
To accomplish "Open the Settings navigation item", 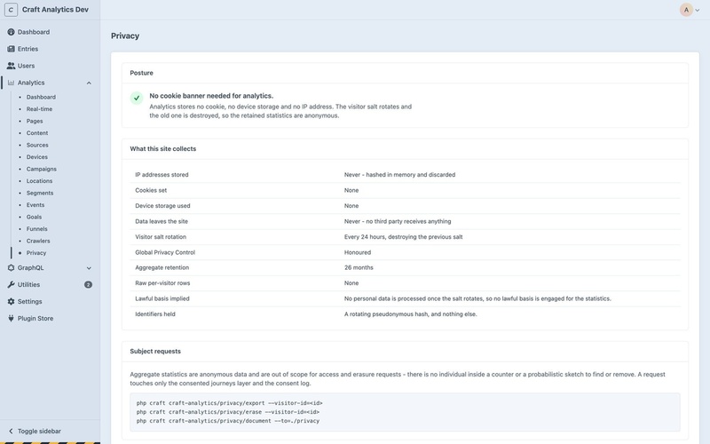I will point(29,301).
